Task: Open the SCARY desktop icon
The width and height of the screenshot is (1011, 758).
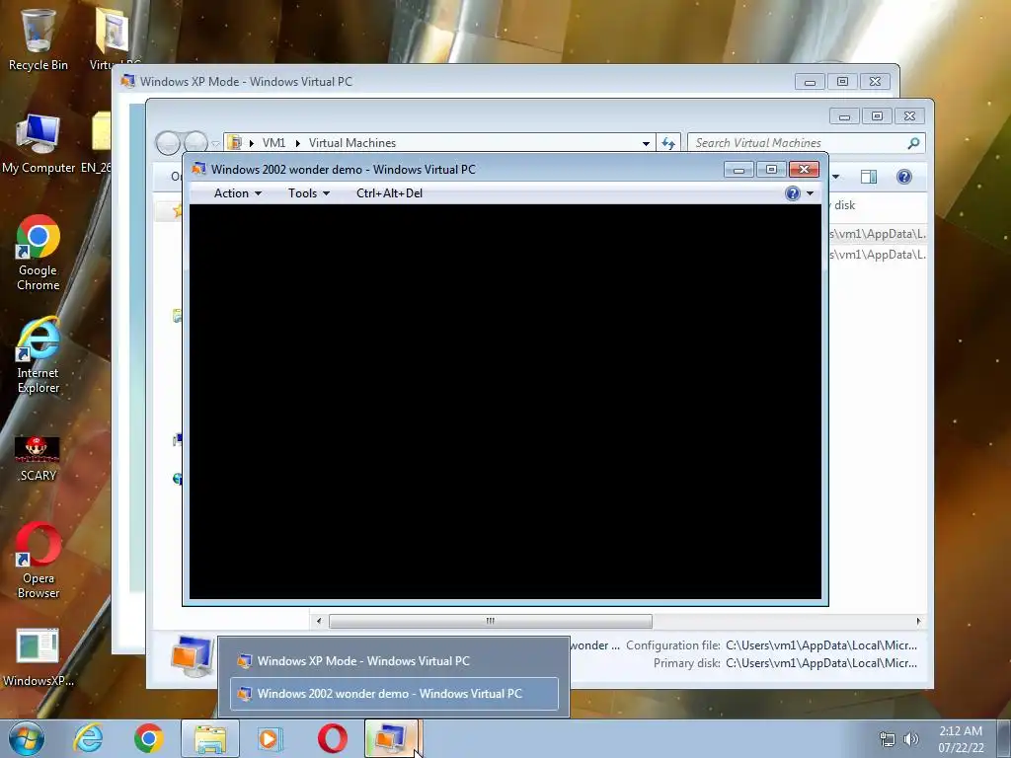Action: tap(39, 459)
